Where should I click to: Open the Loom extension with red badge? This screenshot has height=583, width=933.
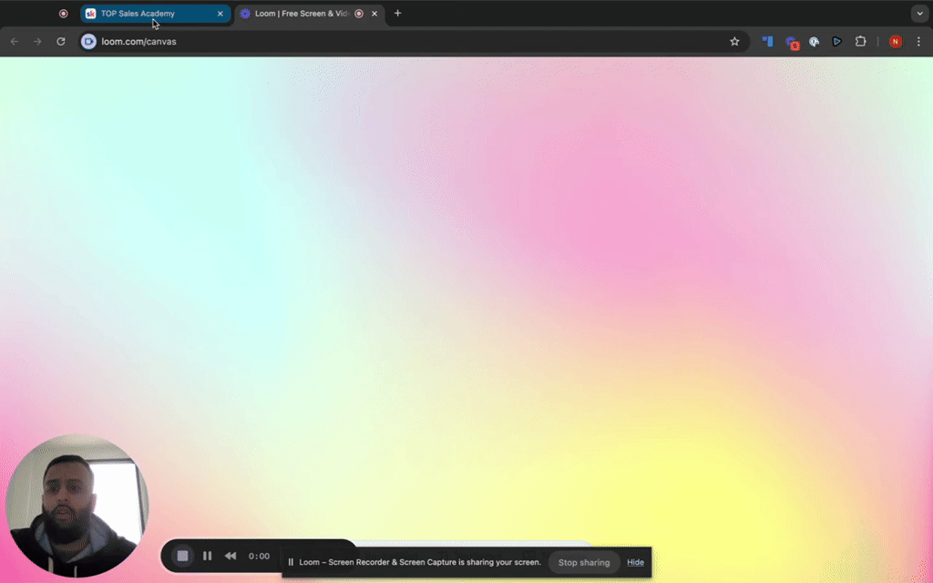pos(792,42)
